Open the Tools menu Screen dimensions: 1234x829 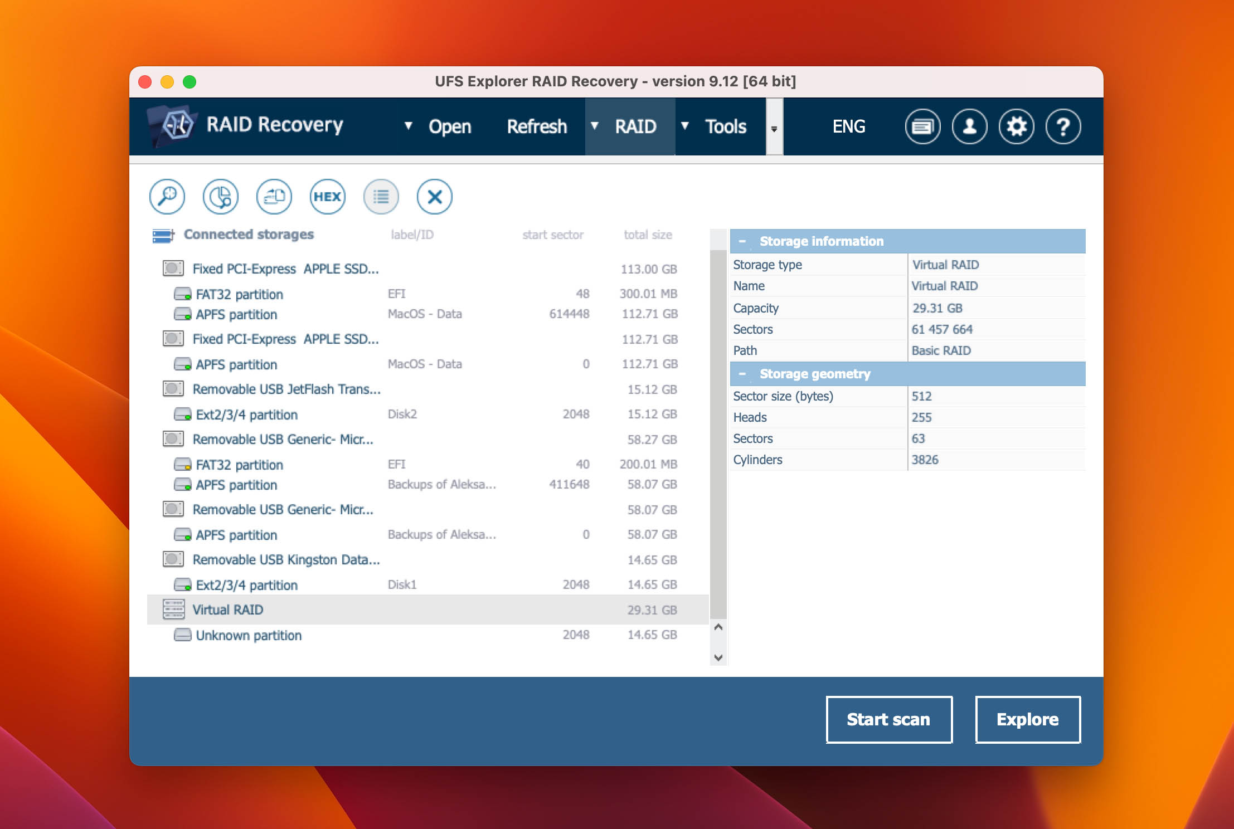[x=726, y=126]
